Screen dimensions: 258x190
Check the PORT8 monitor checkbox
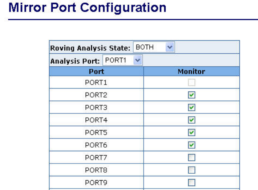click(x=192, y=170)
